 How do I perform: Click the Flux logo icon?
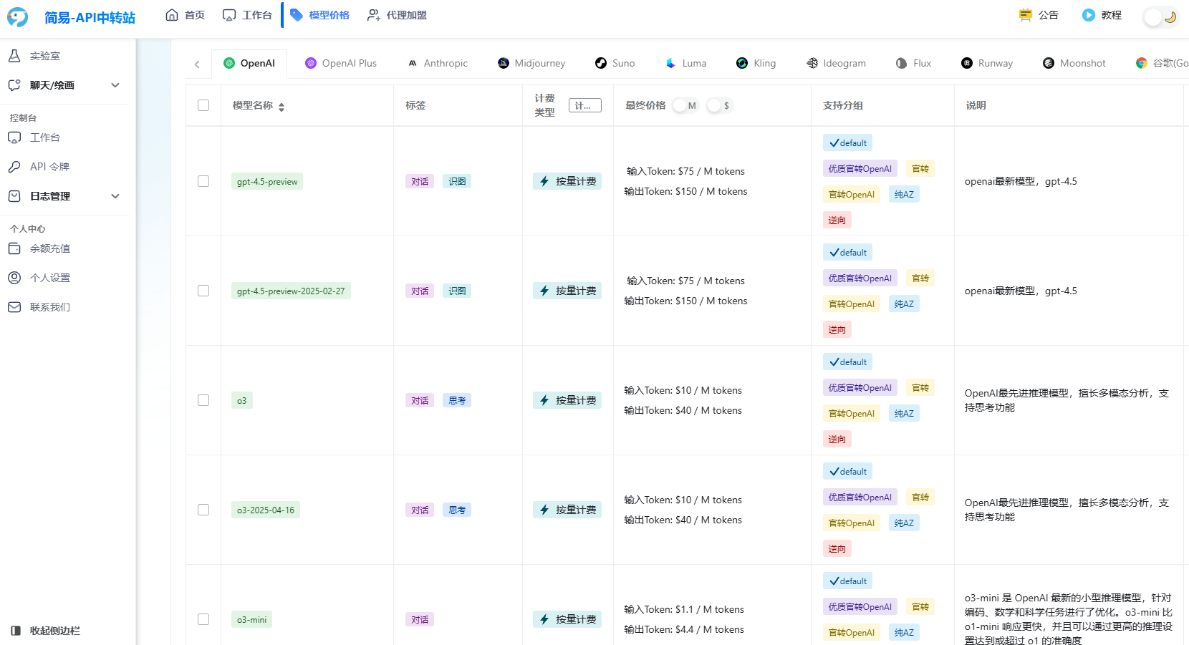902,63
